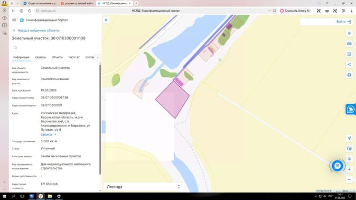Open the chat assistant bubble on right edge

point(351,109)
